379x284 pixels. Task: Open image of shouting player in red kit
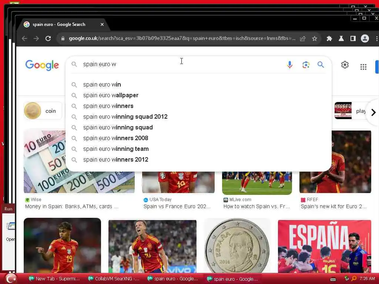(152, 246)
